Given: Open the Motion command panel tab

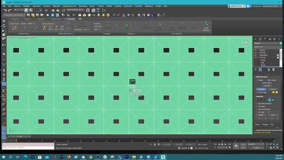Looking at the screenshot, I should [270, 39].
